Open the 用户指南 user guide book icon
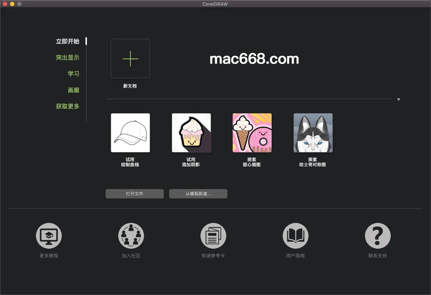The width and height of the screenshot is (431, 295). point(295,235)
